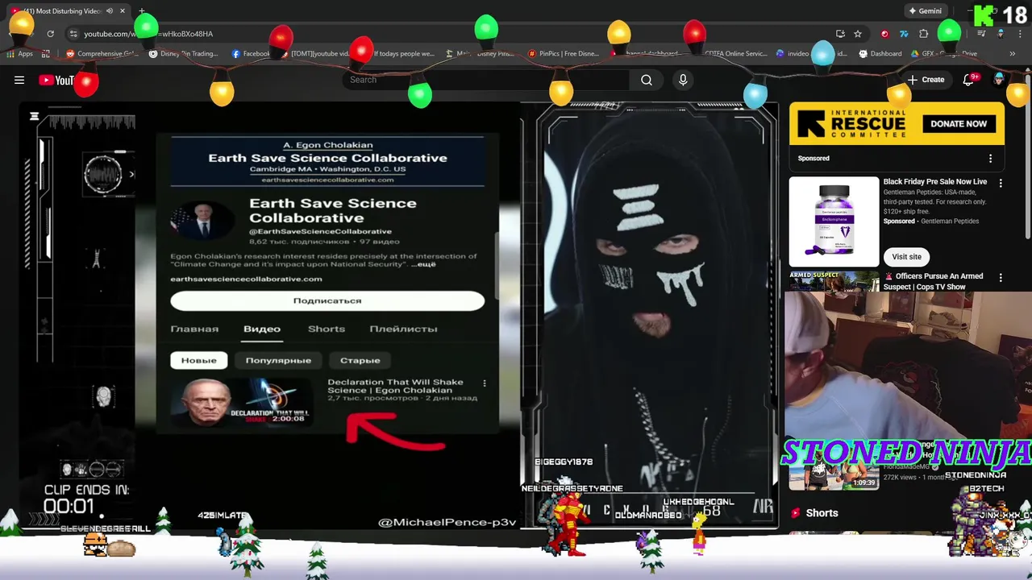The image size is (1032, 580).
Task: Open more options for the Black Friday ad
Action: tap(1001, 184)
